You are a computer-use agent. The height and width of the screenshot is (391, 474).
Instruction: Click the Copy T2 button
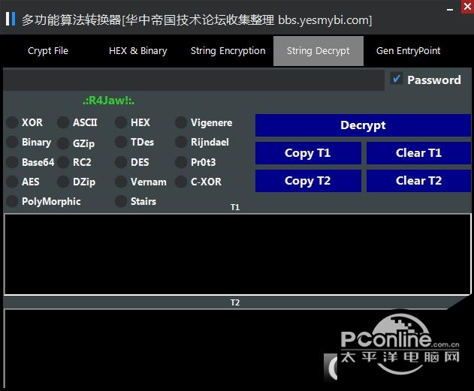click(x=308, y=181)
